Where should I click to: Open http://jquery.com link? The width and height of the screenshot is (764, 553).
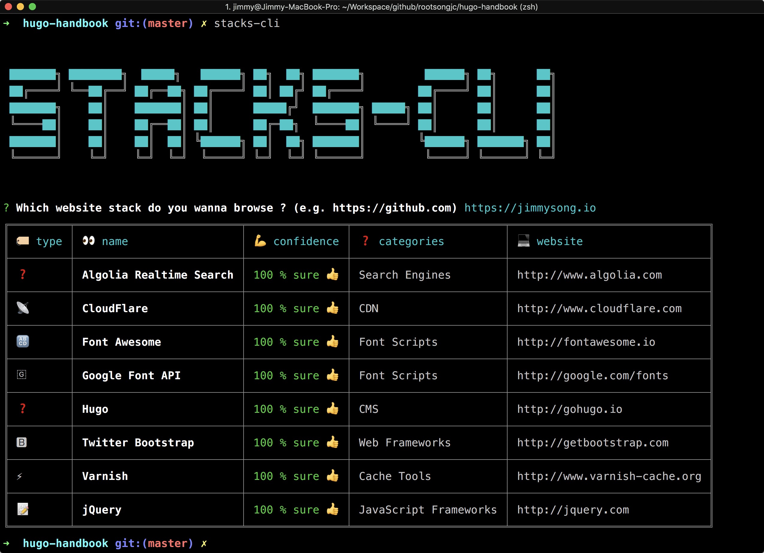[573, 510]
